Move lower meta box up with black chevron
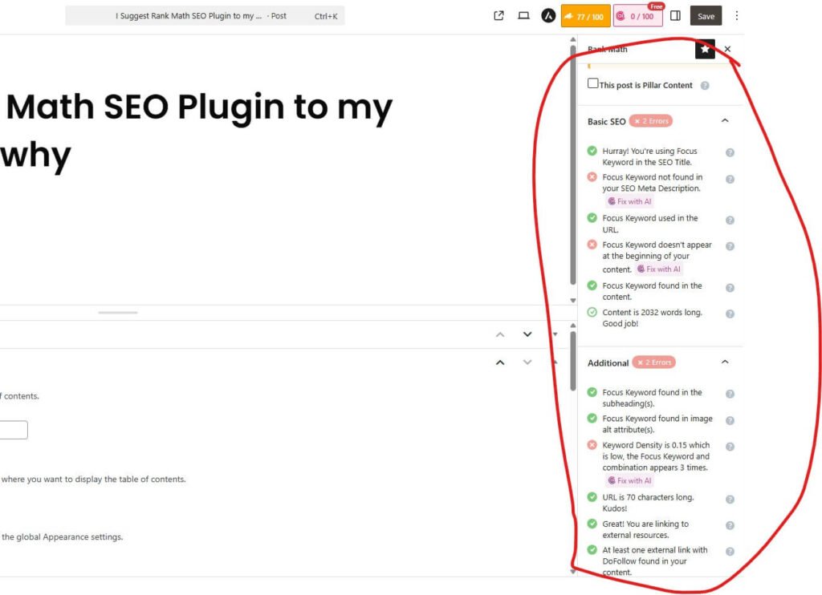822x595 pixels. pos(500,362)
